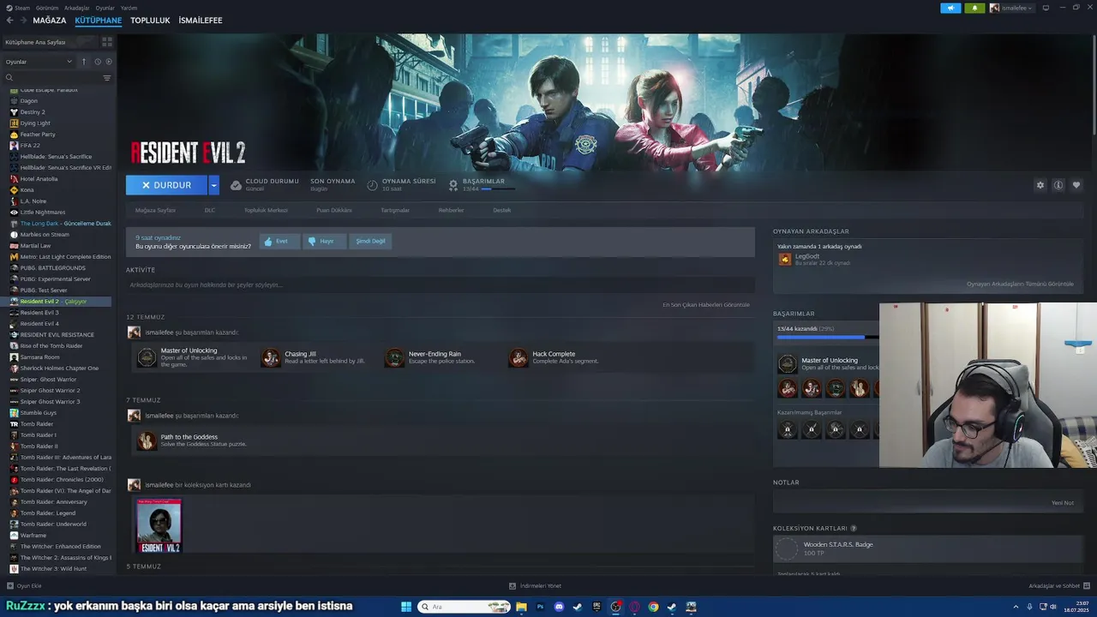This screenshot has height=617, width=1097.
Task: Open the Puan Dükkânı link
Action: click(334, 210)
